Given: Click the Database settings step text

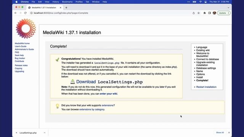Looking at the screenshot, I should click(206, 68).
